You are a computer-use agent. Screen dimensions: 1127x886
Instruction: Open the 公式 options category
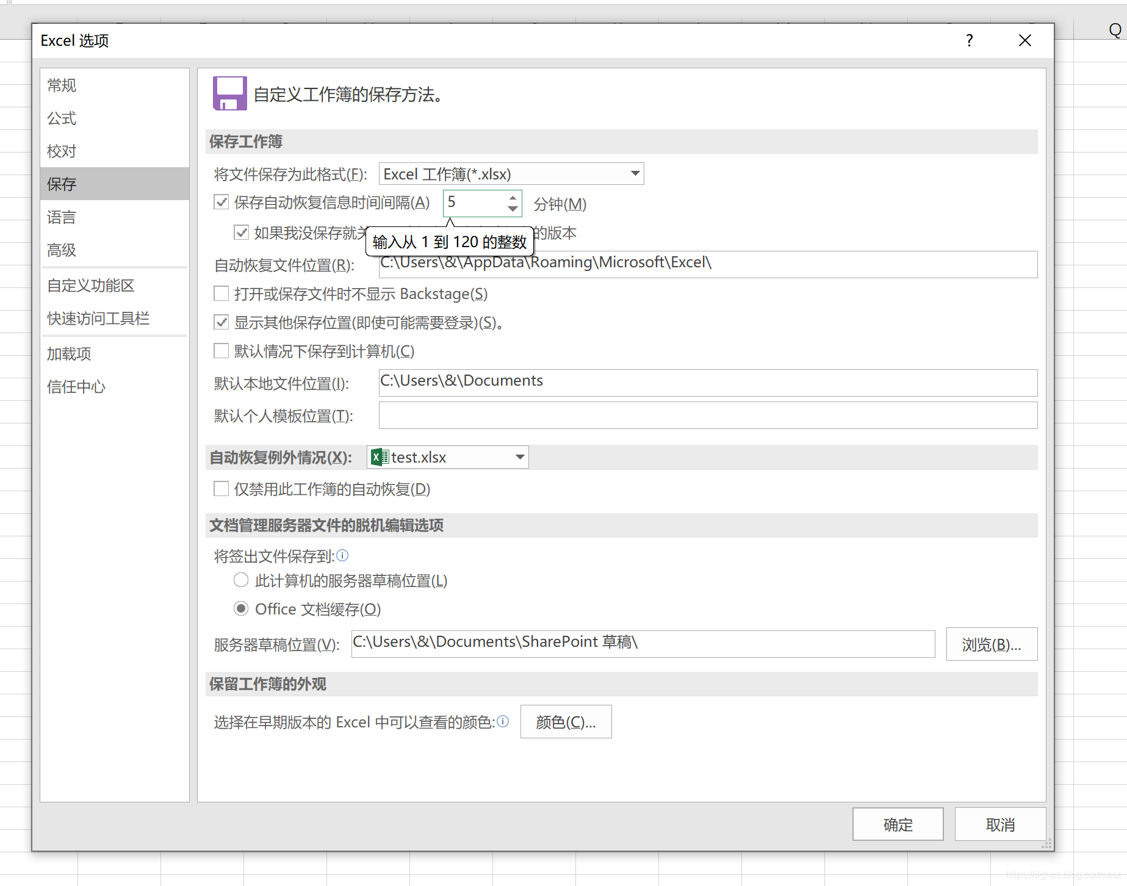[115, 118]
